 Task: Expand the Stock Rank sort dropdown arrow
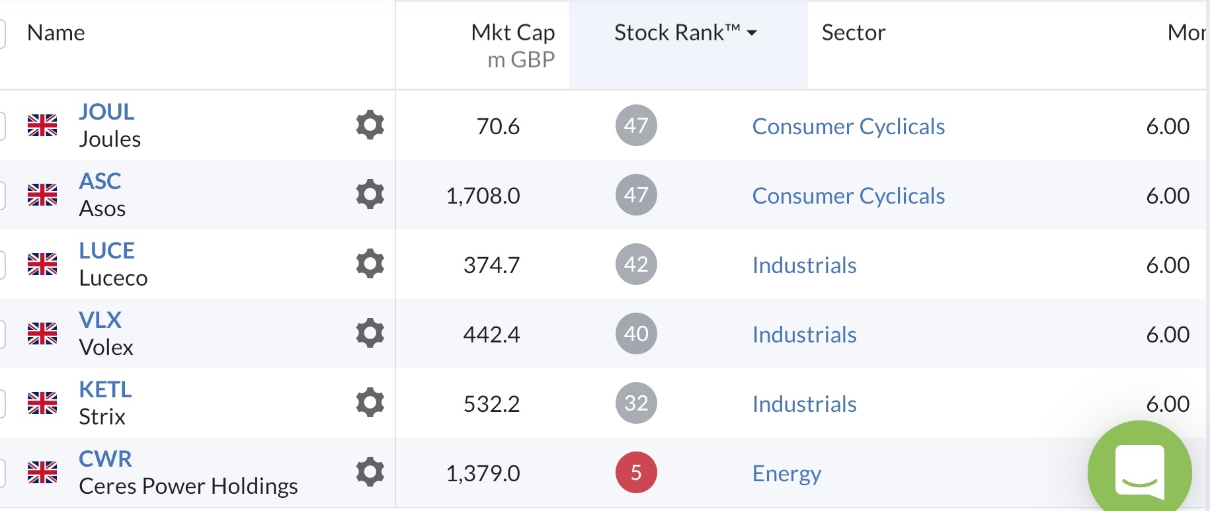pos(752,32)
